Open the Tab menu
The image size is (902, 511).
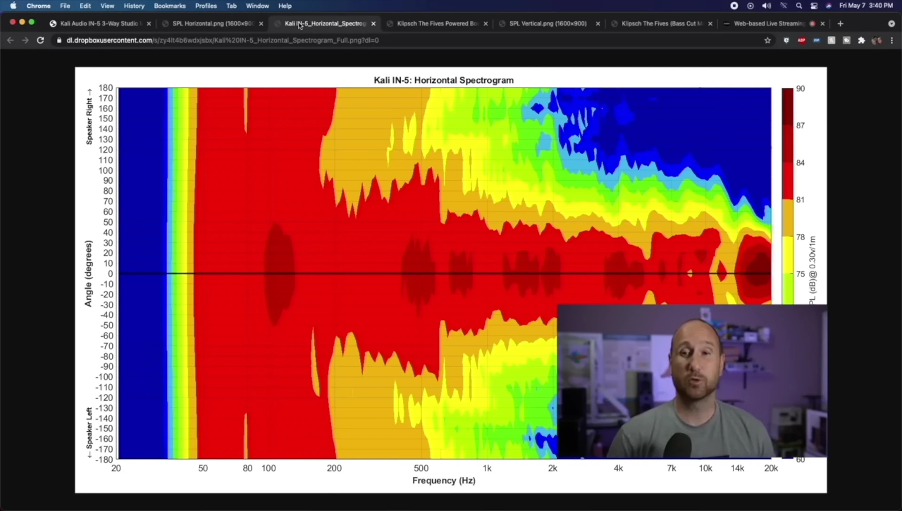click(x=231, y=6)
